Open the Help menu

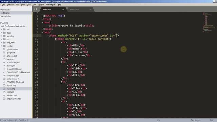59,4
